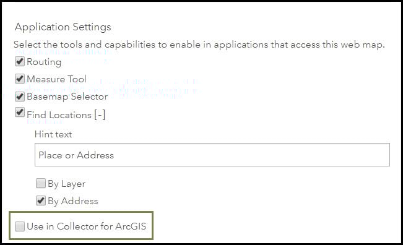This screenshot has height=245, width=403.
Task: Uncheck the By Address checkbox
Action: click(x=41, y=200)
